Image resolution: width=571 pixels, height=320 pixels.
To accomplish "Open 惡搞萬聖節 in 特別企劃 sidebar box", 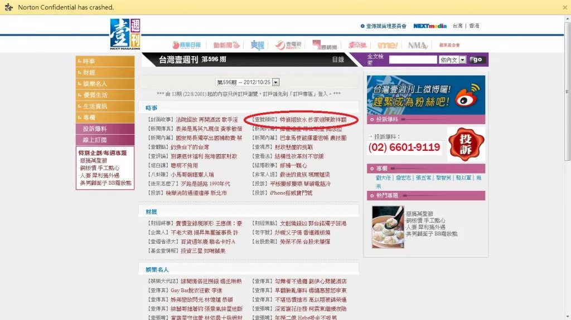I will pyautogui.click(x=93, y=161).
